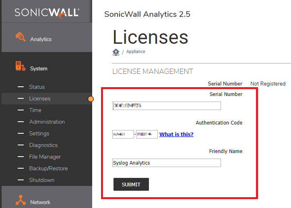
Task: Click the home breadcrumb icon
Action: pos(116,52)
